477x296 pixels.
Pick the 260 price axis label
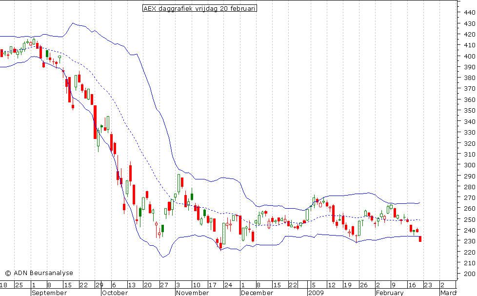pyautogui.click(x=470, y=208)
